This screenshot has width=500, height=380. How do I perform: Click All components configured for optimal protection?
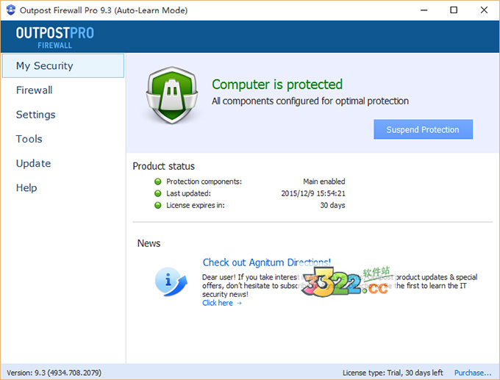[310, 101]
